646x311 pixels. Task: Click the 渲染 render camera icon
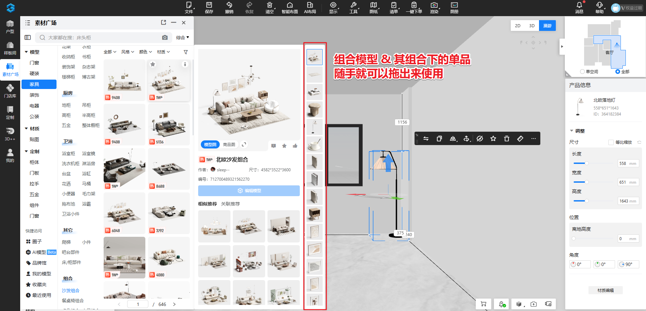pyautogui.click(x=434, y=5)
